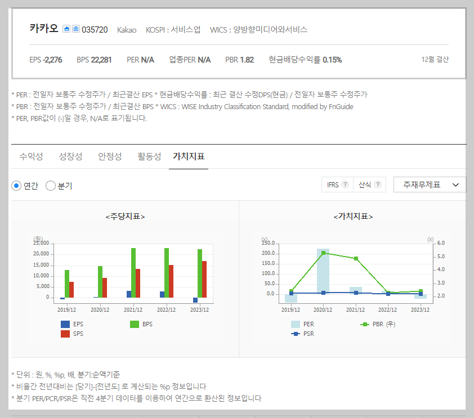Image resolution: width=474 pixels, height=418 pixels.
Task: Click the phone icon beside 035720
Action: (76, 29)
